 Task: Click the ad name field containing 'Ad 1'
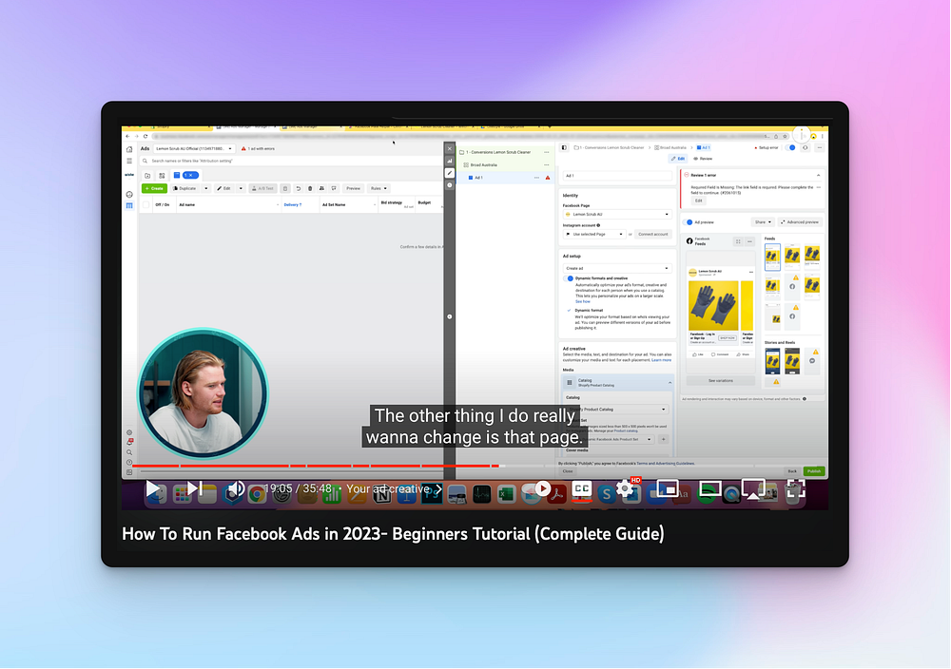(617, 176)
